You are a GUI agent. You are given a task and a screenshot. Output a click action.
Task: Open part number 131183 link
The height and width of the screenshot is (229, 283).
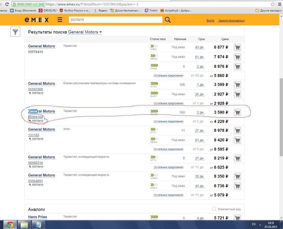[34, 135]
